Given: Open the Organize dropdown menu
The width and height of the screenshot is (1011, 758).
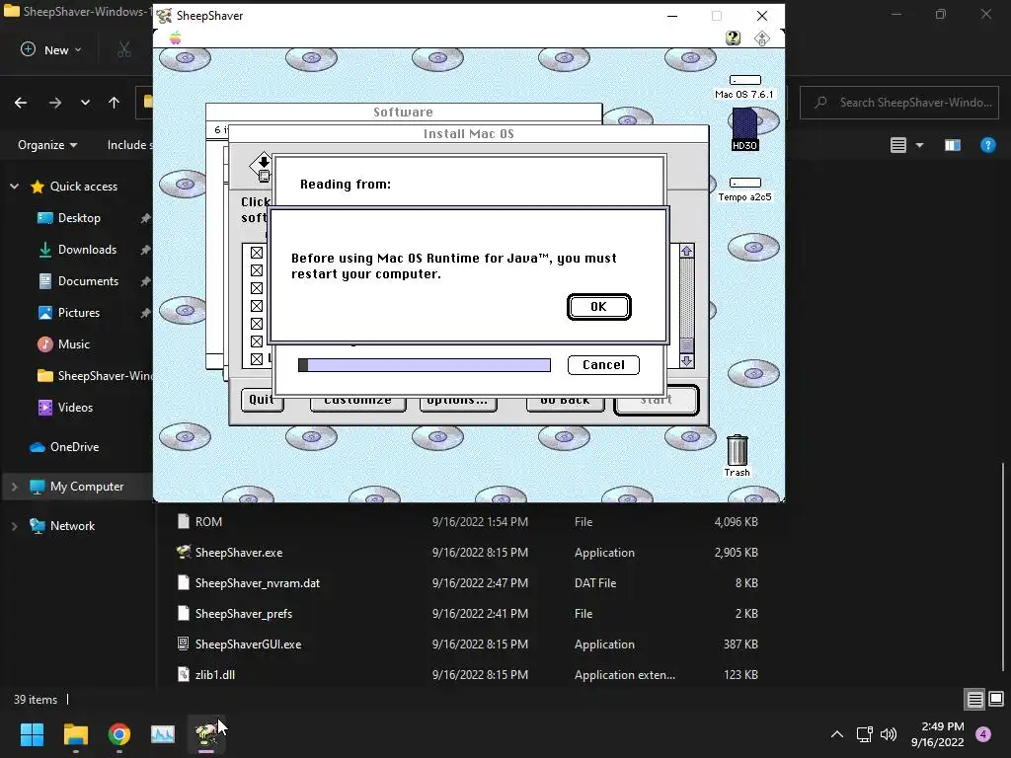Looking at the screenshot, I should (47, 145).
